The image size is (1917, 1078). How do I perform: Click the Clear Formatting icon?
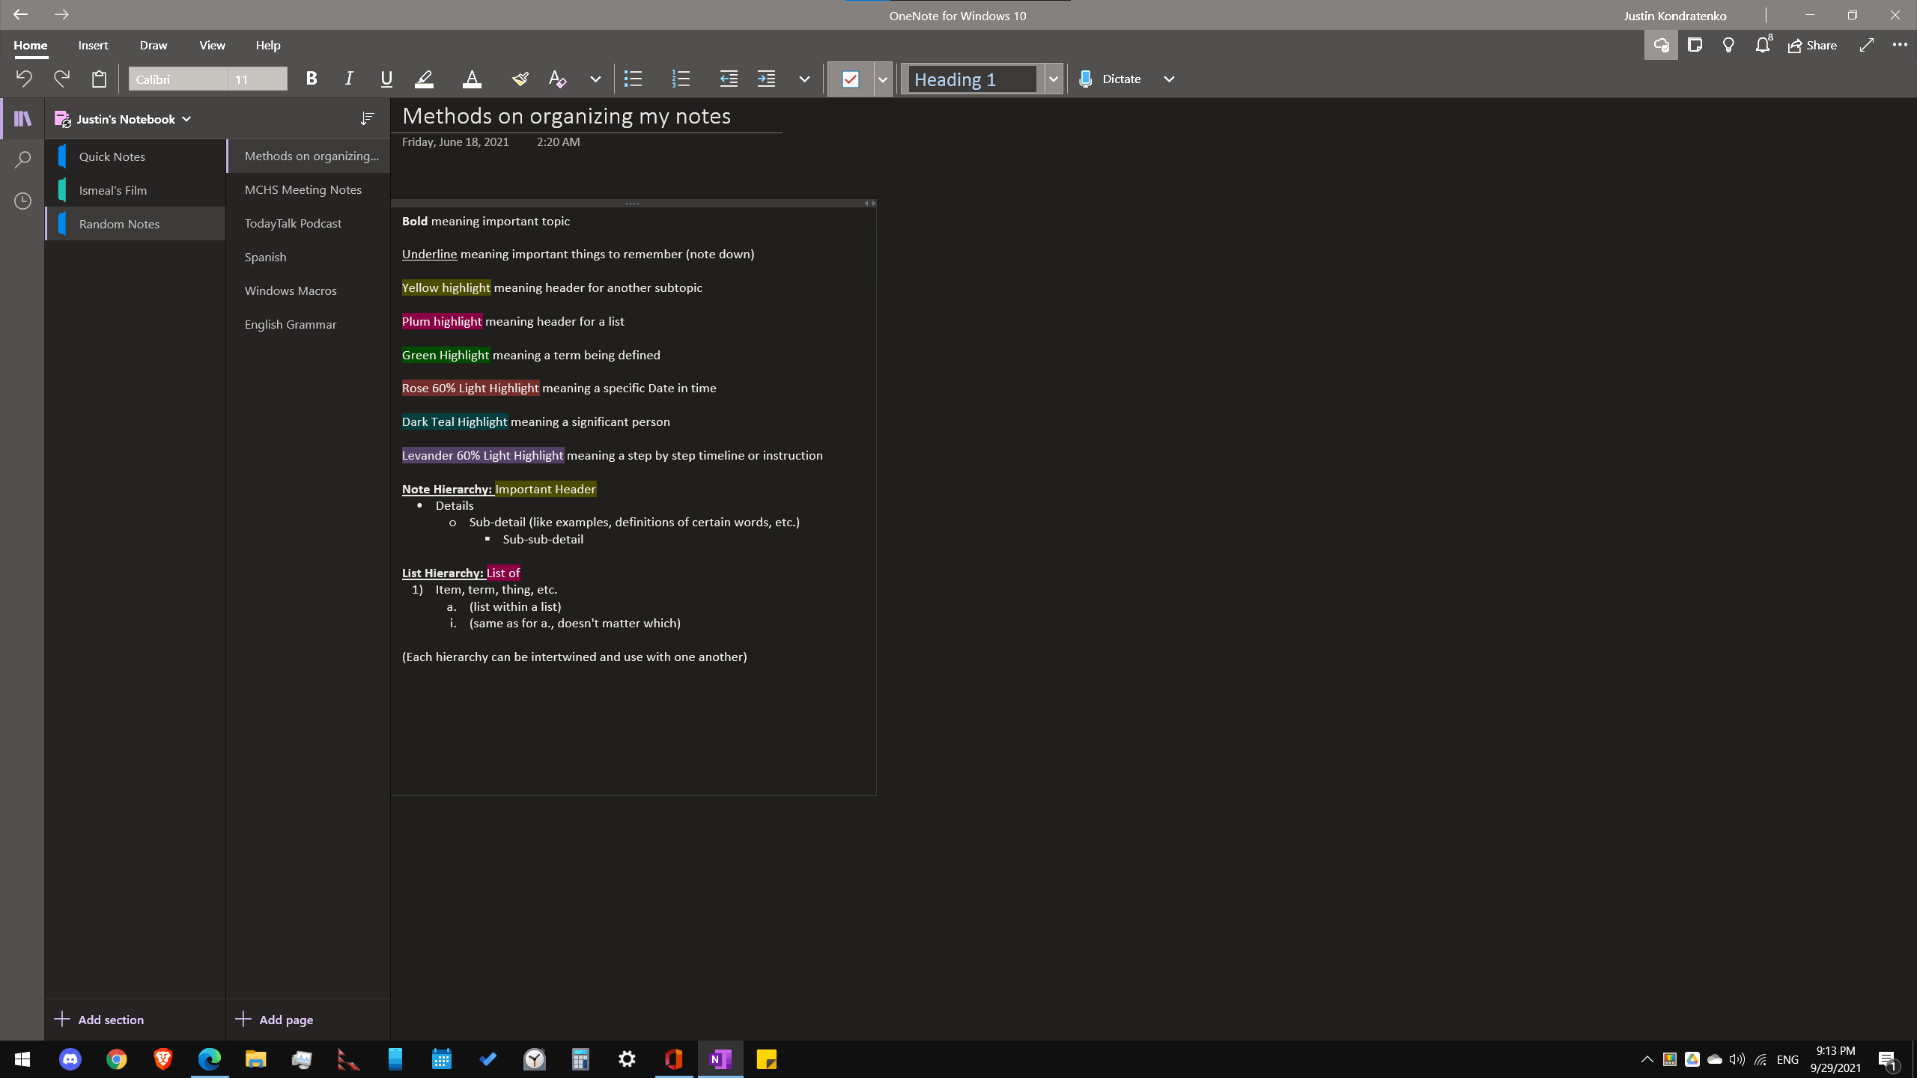click(557, 79)
